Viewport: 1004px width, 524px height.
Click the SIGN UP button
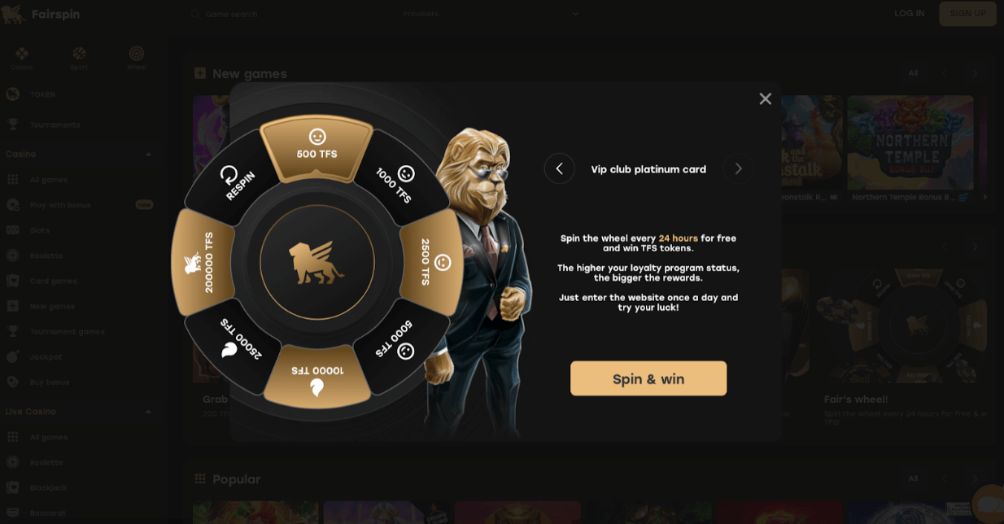point(967,14)
